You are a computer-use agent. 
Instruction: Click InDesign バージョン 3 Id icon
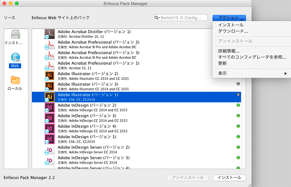click(x=50, y=118)
